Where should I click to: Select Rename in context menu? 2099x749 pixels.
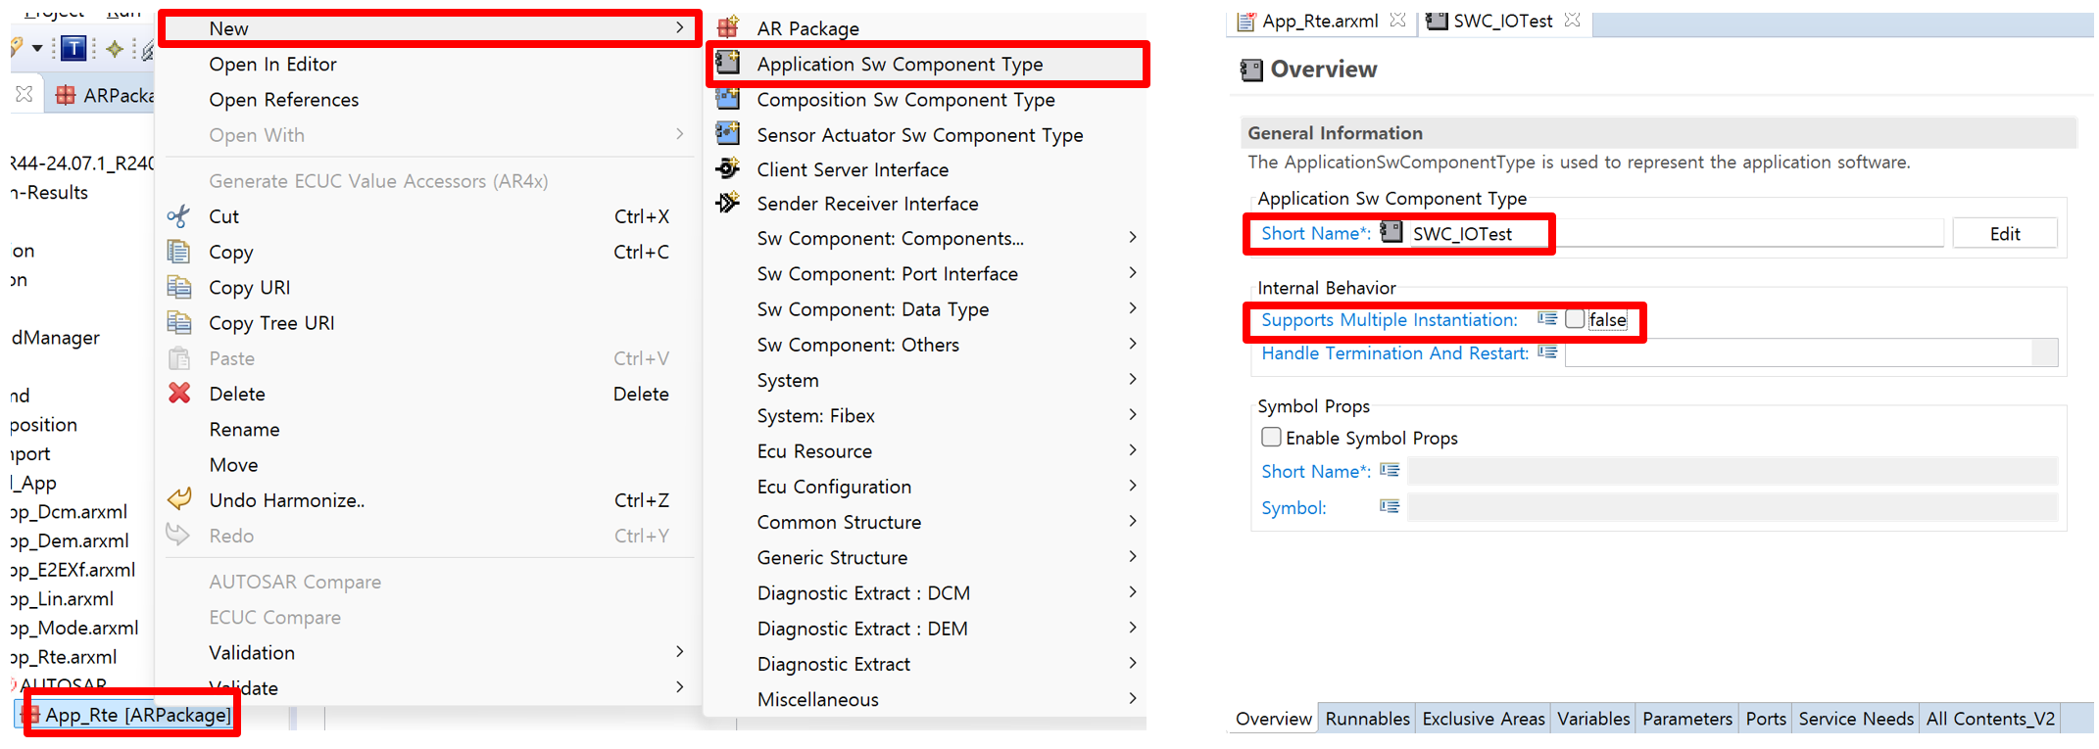pyautogui.click(x=244, y=429)
